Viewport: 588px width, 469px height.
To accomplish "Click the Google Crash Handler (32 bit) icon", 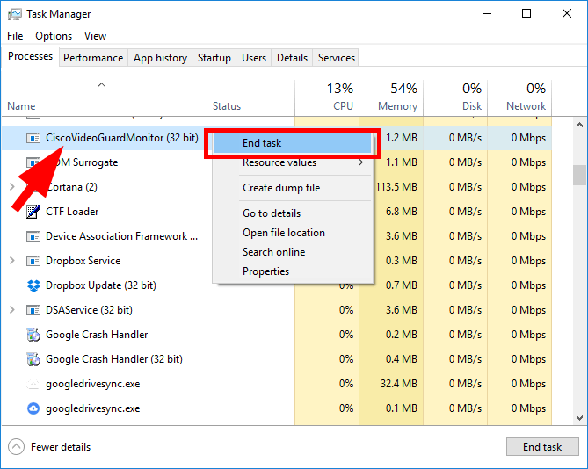I will coord(33,359).
